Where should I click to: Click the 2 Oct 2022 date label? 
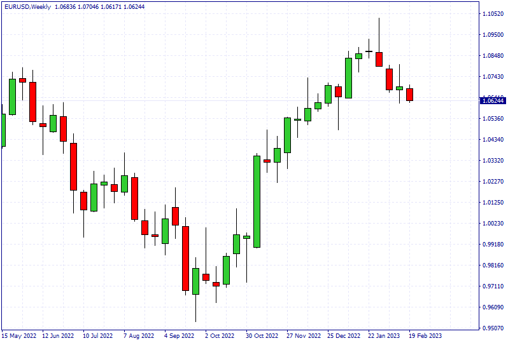220,336
